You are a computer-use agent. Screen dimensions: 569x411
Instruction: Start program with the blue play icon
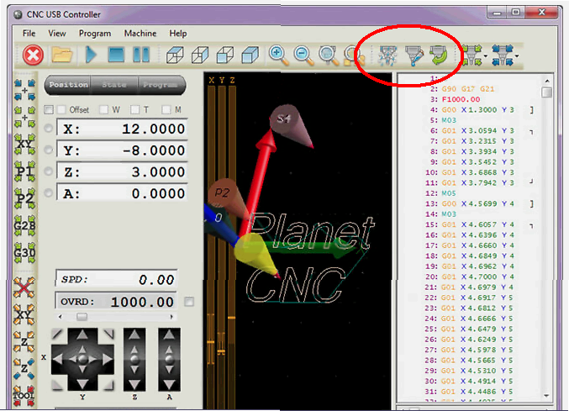coord(91,55)
